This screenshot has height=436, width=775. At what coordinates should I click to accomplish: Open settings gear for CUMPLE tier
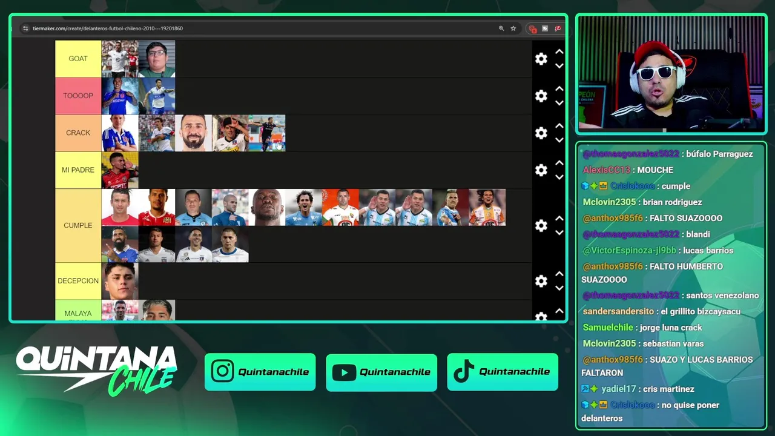point(541,225)
